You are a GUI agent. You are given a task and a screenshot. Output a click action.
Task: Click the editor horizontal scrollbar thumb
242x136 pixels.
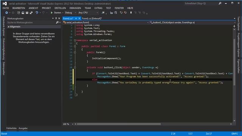point(119,124)
